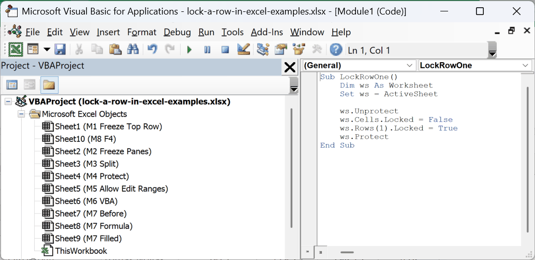The width and height of the screenshot is (535, 260).
Task: Click the Insert UserForm toolbar icon
Action: click(x=33, y=50)
